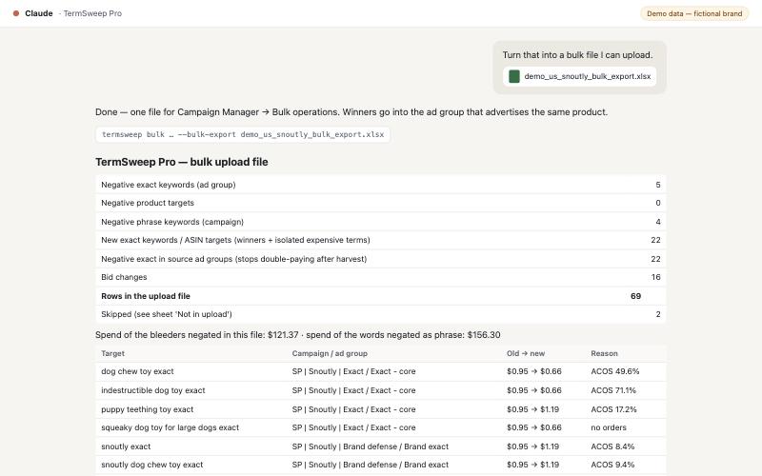Click target 'squeaky dog toy for large dogs exact'
The width and height of the screenshot is (762, 476).
click(x=170, y=427)
